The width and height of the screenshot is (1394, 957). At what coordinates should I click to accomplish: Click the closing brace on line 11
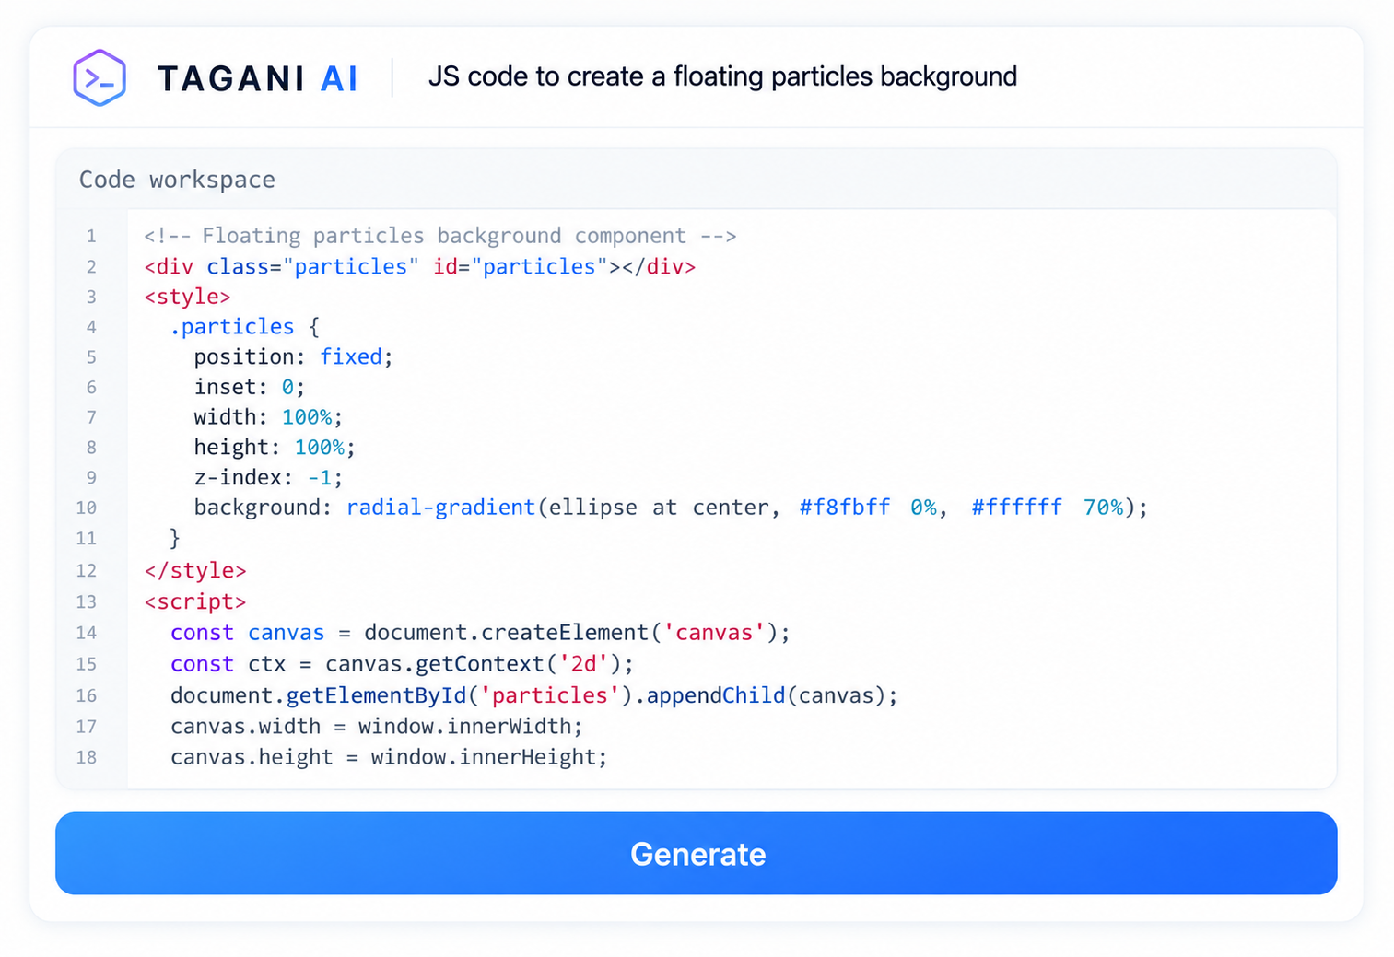coord(175,538)
